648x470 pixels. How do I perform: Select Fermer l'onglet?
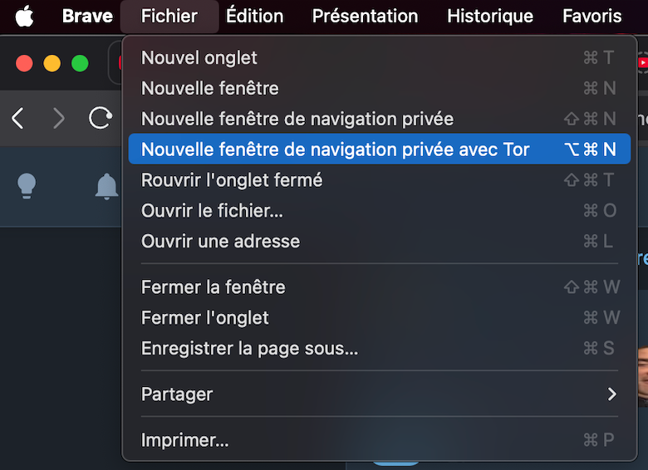(x=380, y=317)
